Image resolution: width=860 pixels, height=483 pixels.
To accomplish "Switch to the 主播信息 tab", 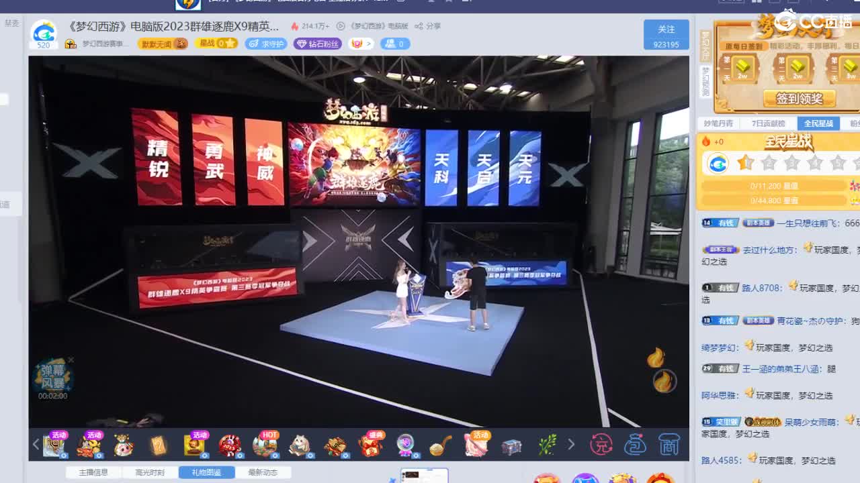I will click(x=93, y=472).
